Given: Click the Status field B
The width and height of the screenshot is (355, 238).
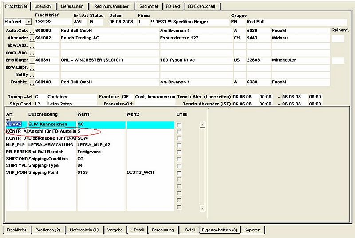Looking at the screenshot, I should [96, 22].
